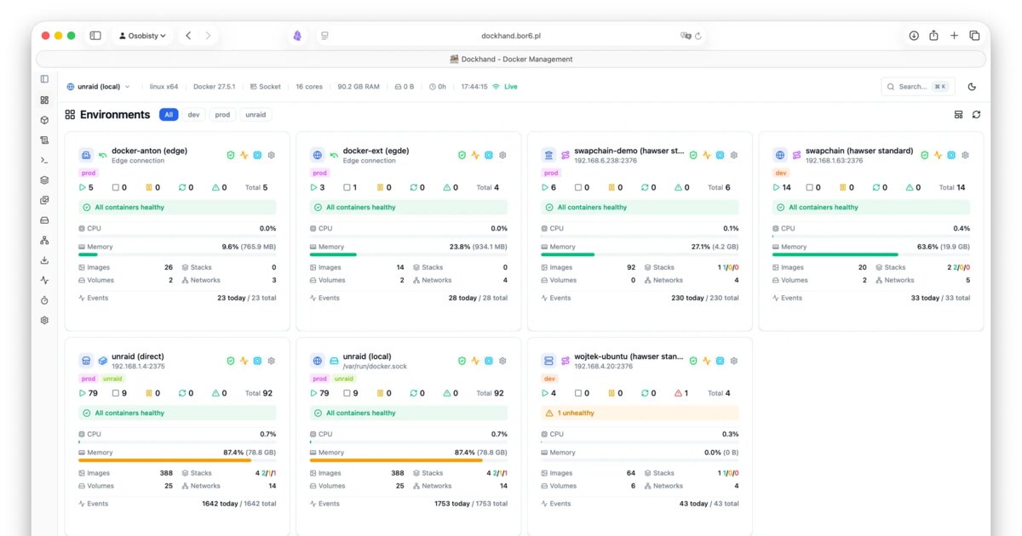Viewport: 1022px width, 536px height.
Task: Select the All environments filter
Action: point(169,115)
